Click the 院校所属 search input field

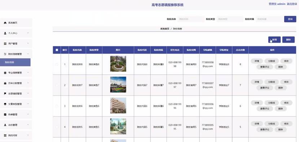[269, 19]
